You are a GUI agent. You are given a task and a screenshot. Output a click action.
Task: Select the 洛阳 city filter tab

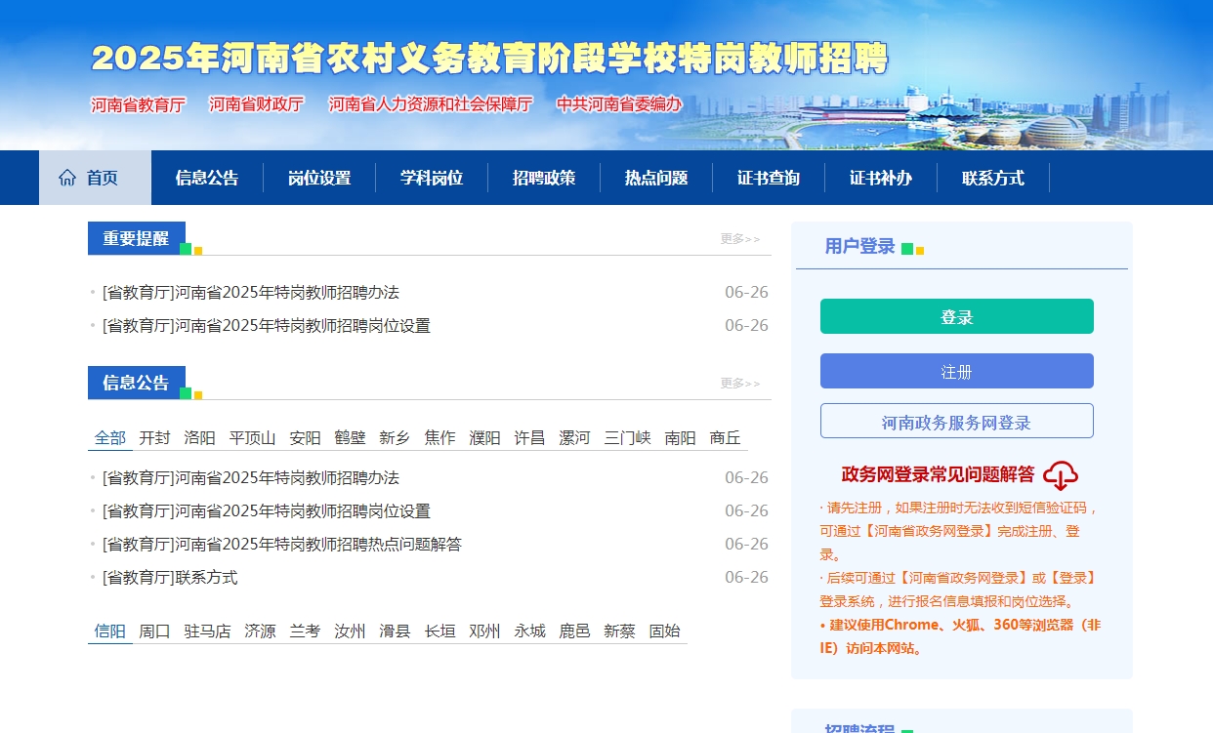tap(199, 437)
